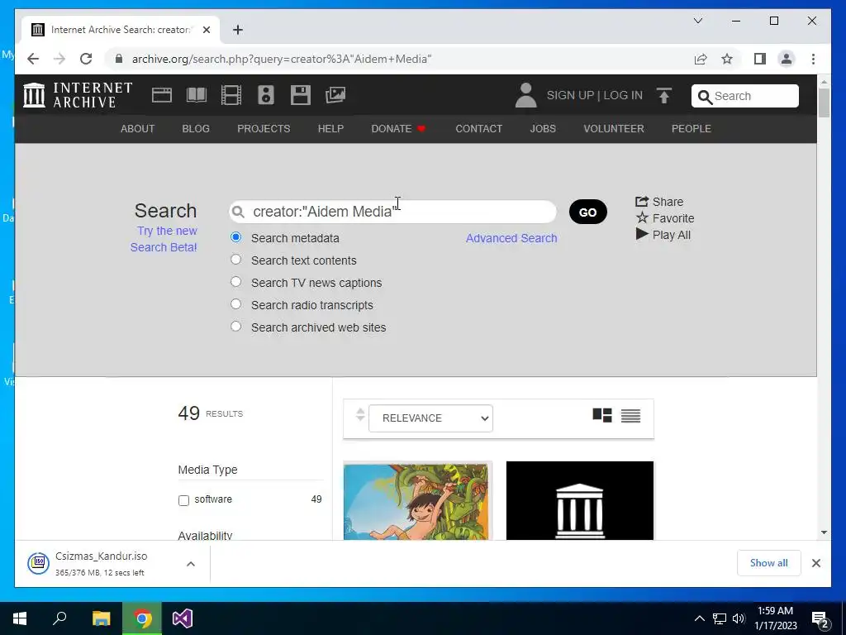Viewport: 846px width, 635px height.
Task: Open the Web (Wayback) icon in header
Action: click(x=161, y=95)
